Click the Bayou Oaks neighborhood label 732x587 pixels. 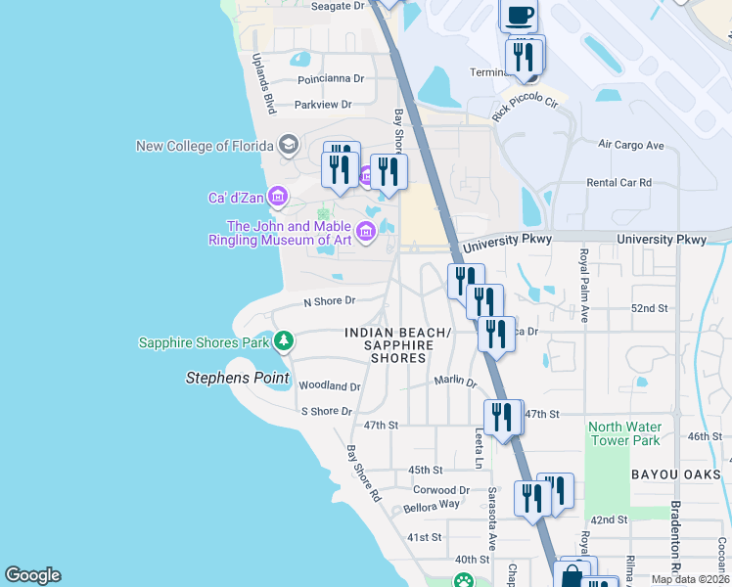676,474
